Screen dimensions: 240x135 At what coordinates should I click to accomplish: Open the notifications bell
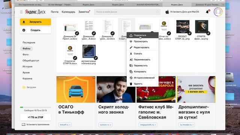click(x=207, y=12)
